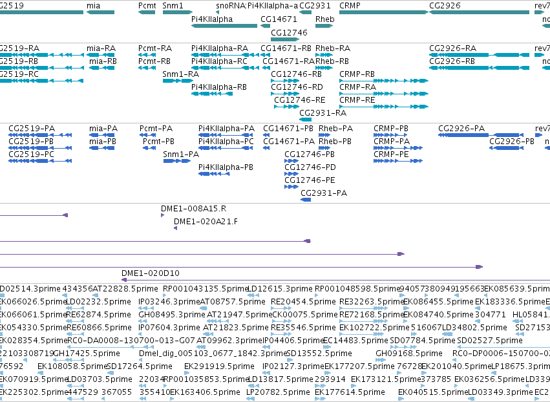Click the CG12746-PD protein label

pos(310,167)
